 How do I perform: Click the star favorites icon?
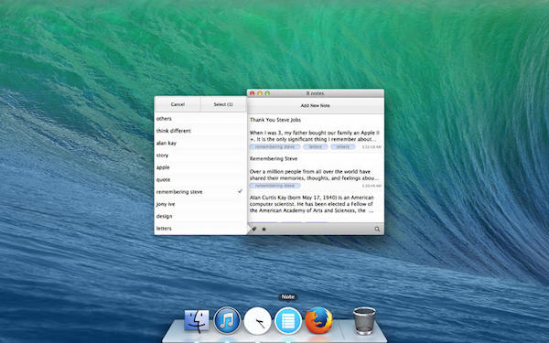(x=264, y=230)
